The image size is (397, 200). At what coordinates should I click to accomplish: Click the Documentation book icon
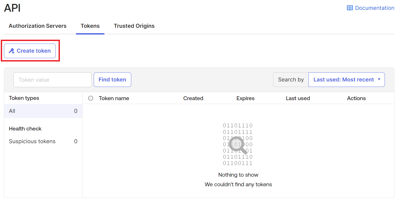coord(350,8)
